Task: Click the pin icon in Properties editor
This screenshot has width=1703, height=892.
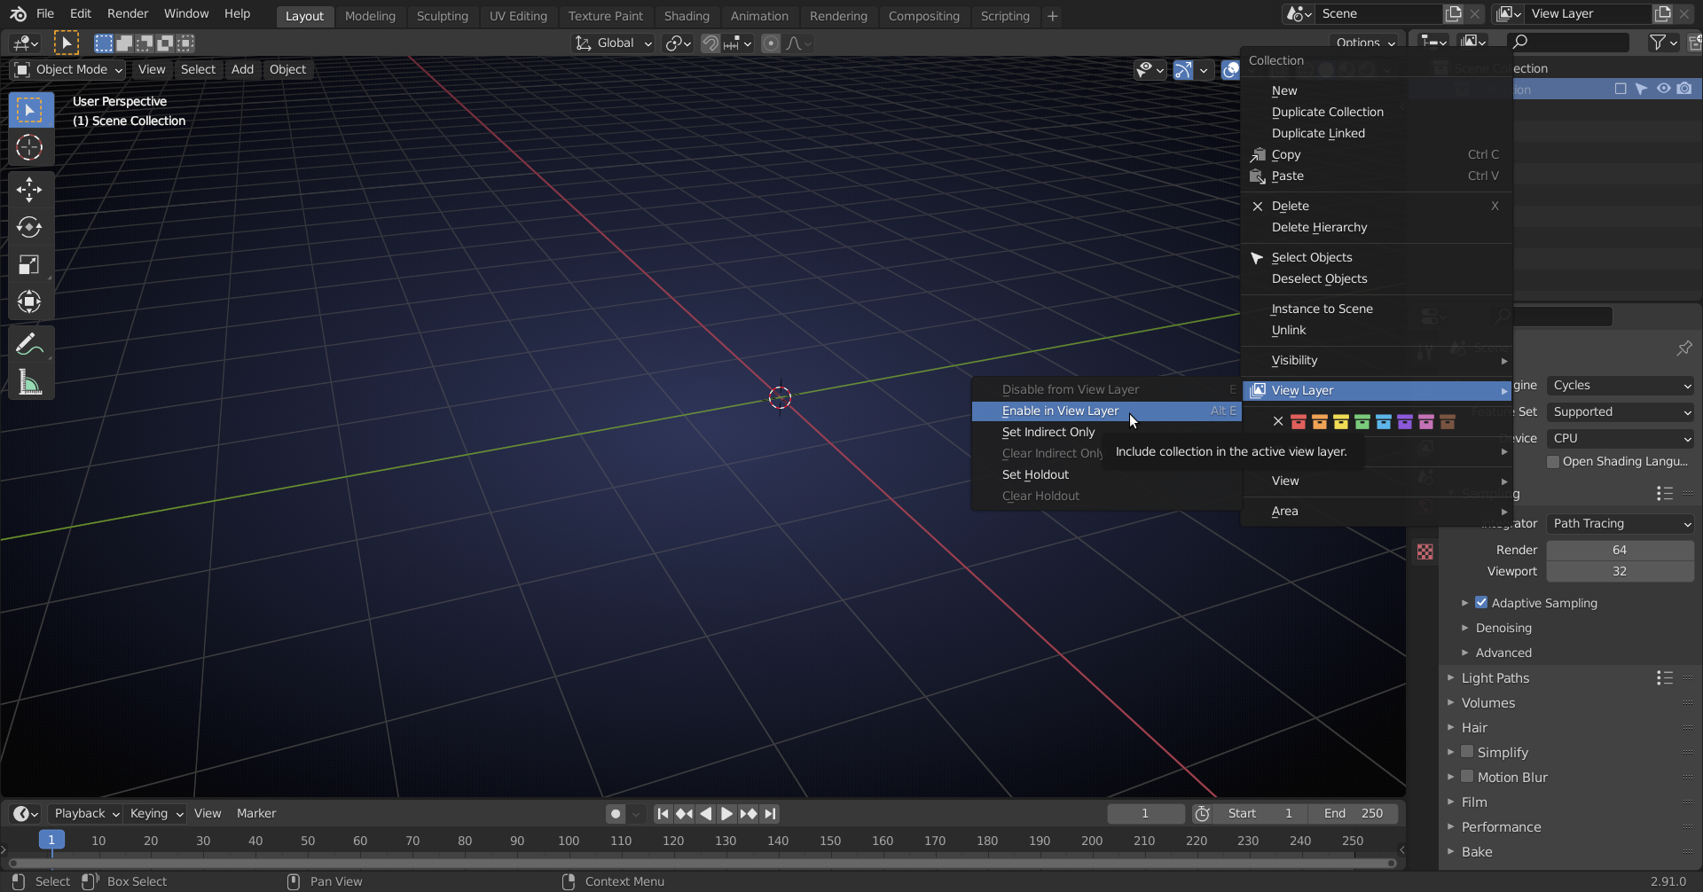Action: coord(1684,348)
